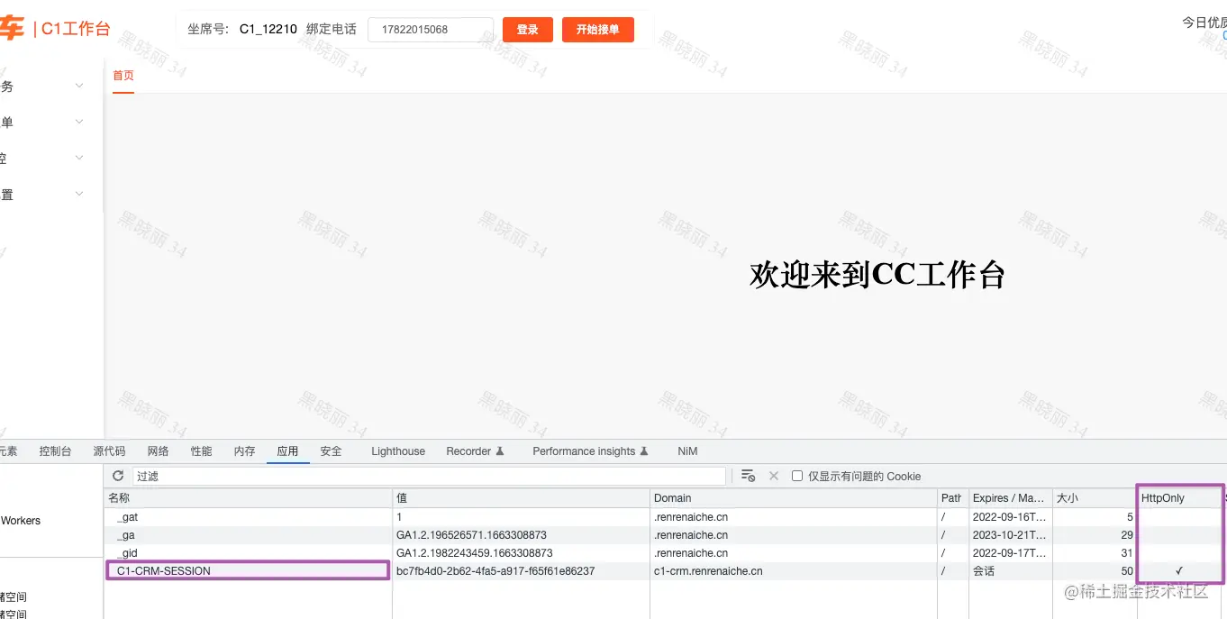This screenshot has width=1227, height=619.
Task: Expand the sidebar menu ending in 务
Action: tap(79, 86)
